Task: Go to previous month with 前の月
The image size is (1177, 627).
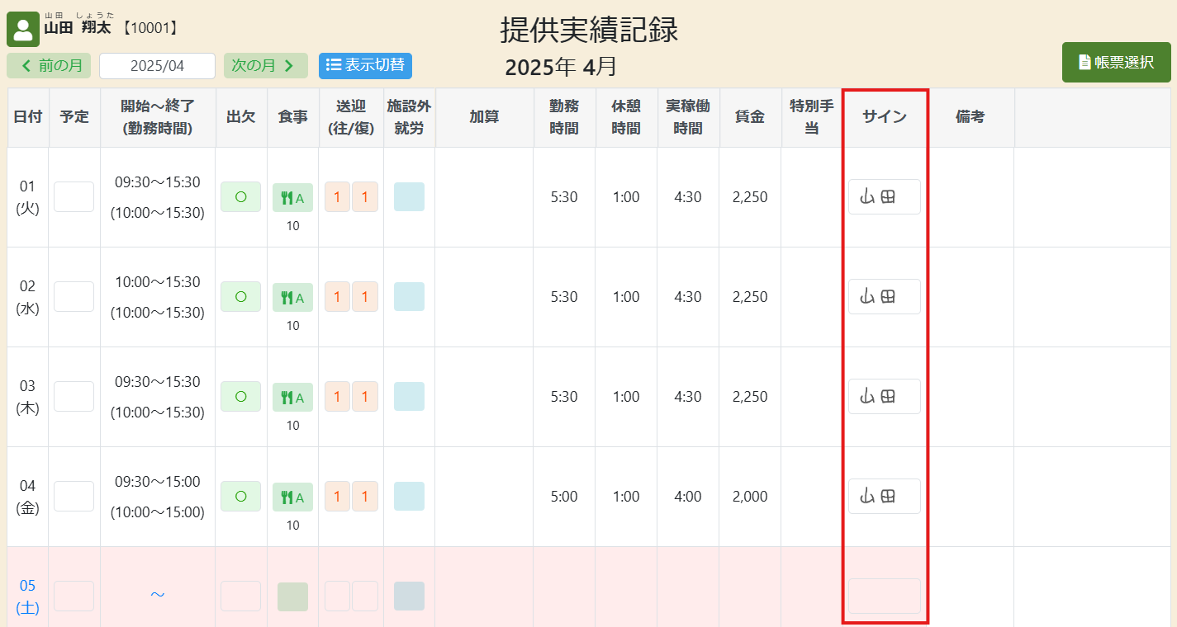Action: [x=49, y=66]
